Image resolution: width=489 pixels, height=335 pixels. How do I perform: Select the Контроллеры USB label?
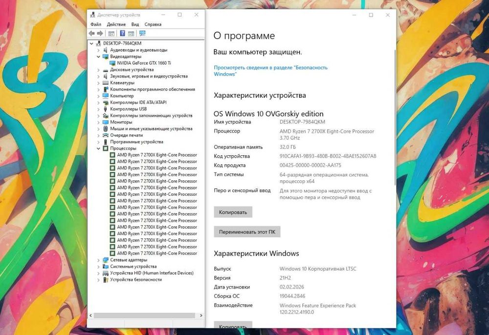click(x=128, y=109)
